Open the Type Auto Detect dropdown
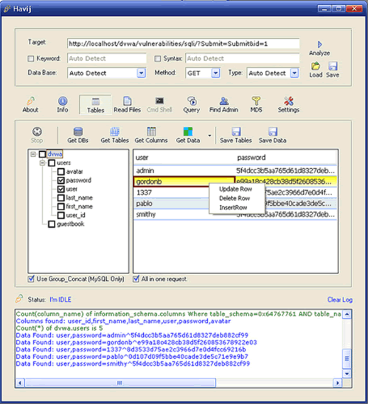 [x=295, y=73]
